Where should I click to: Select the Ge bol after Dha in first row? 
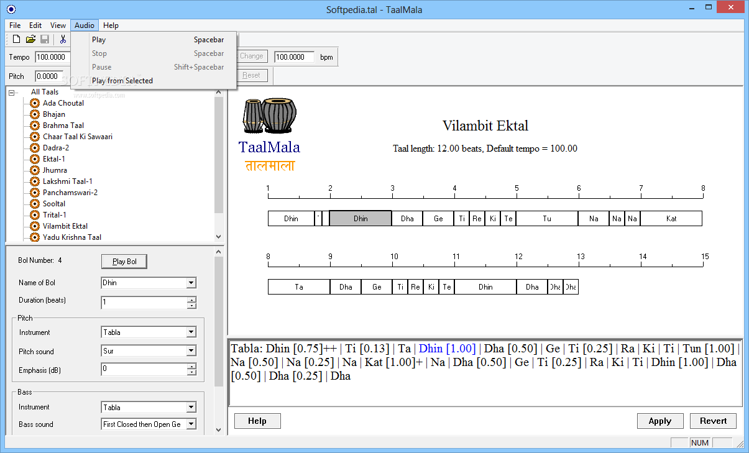[x=438, y=218]
